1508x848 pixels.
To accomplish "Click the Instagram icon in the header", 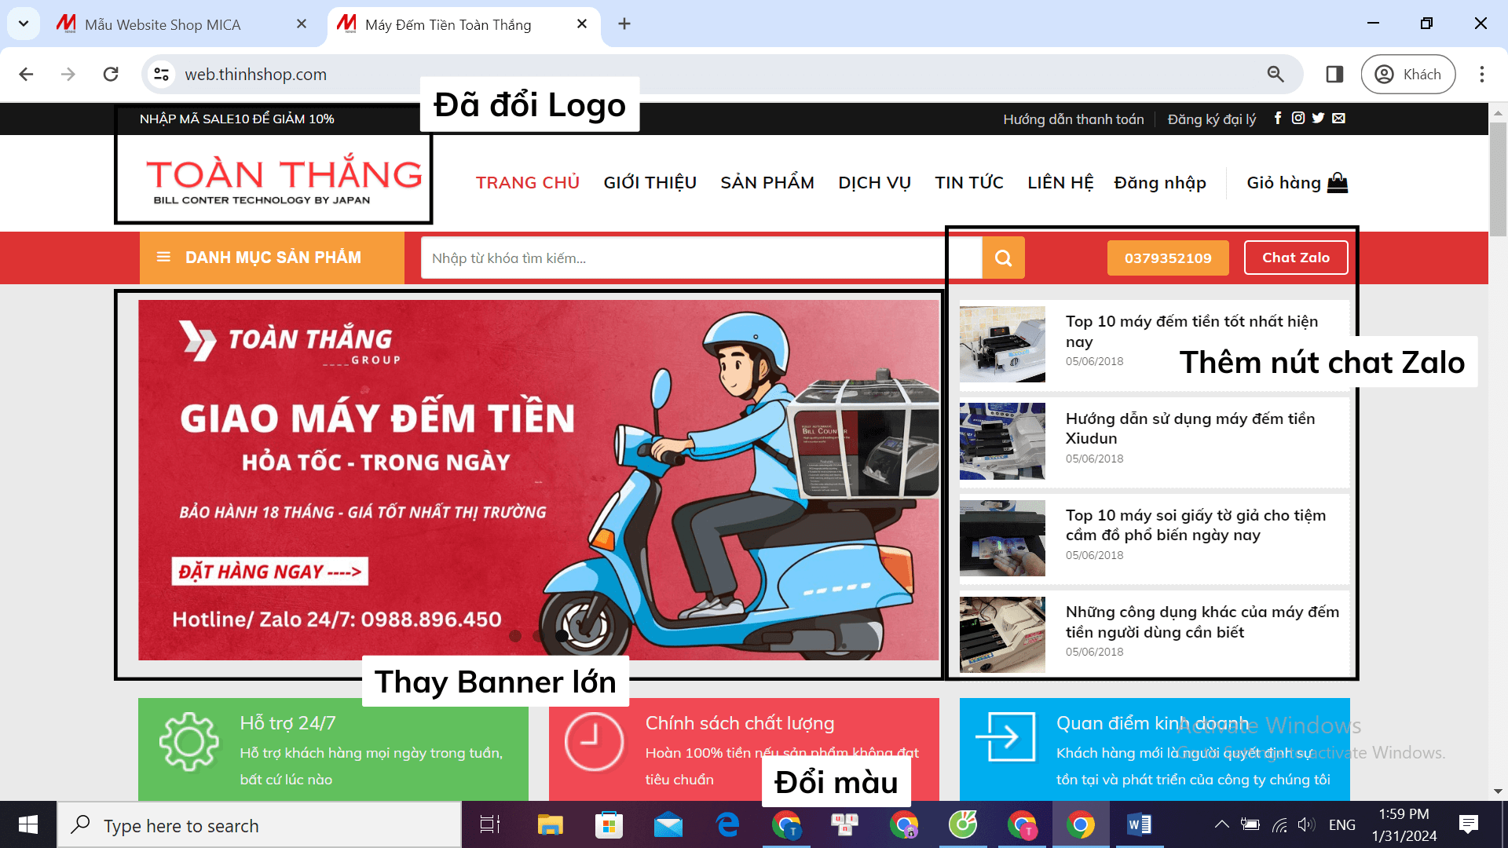I will pos(1298,119).
